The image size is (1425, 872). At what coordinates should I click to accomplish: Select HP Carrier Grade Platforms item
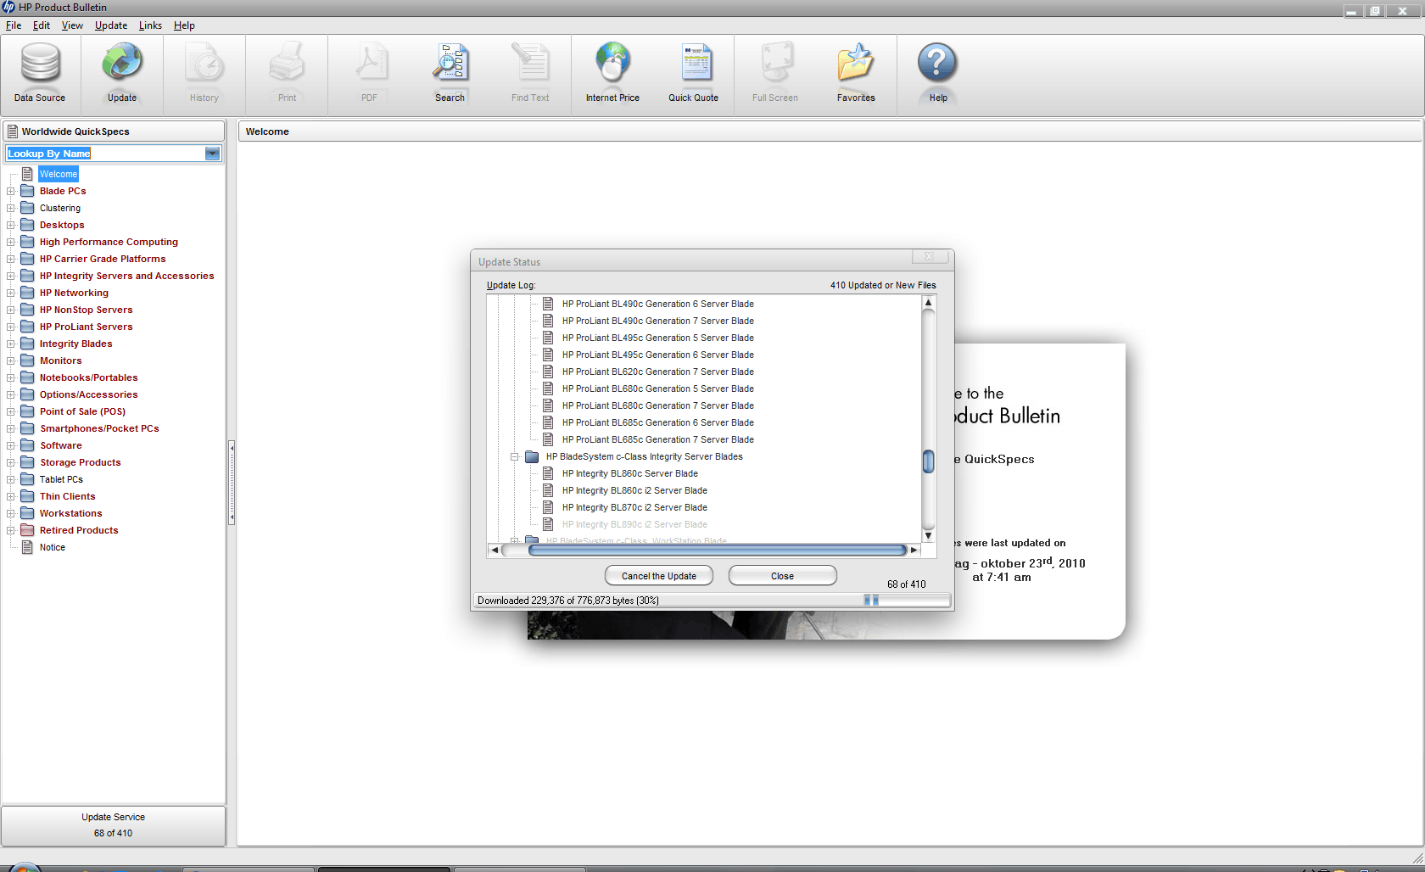[x=103, y=259]
